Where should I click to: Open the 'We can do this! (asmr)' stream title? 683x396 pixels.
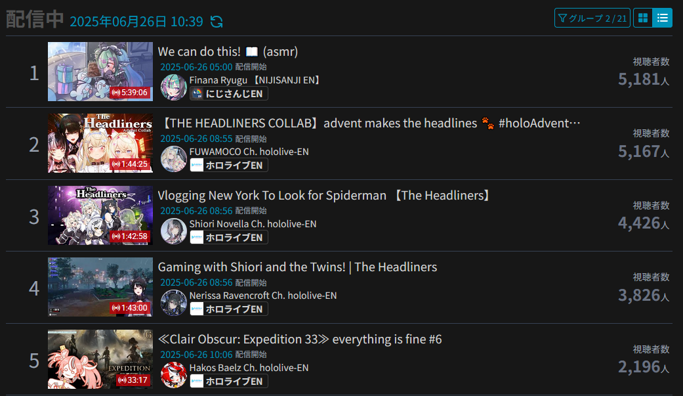coord(228,51)
